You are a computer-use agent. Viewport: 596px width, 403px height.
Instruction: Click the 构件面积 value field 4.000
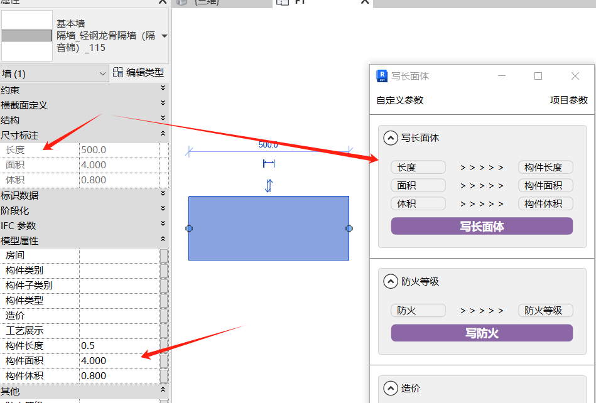[119, 361]
